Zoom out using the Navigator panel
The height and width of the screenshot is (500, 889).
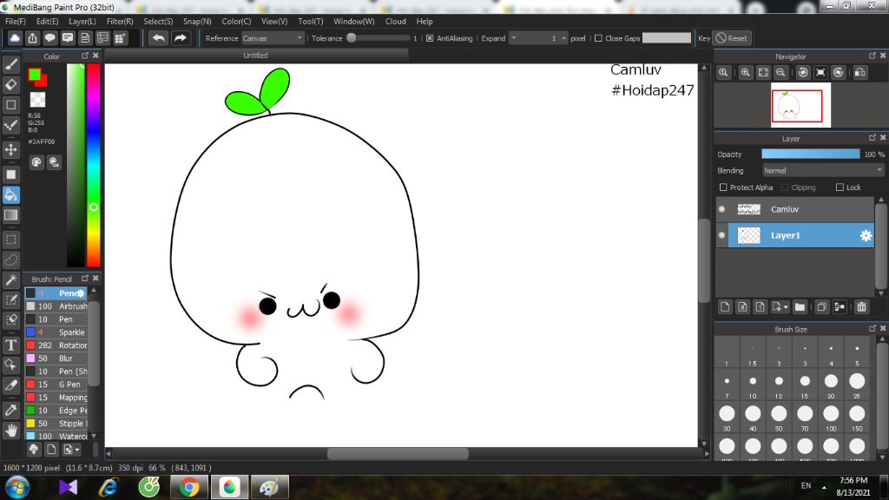click(780, 73)
